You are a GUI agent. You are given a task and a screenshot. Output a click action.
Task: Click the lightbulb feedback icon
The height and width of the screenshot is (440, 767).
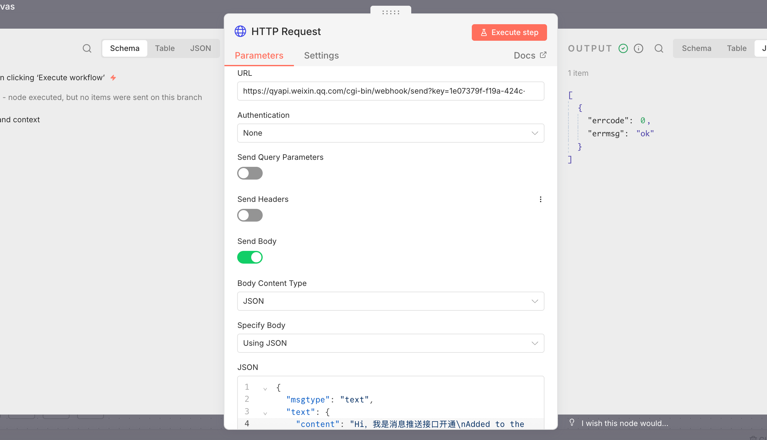tap(572, 422)
